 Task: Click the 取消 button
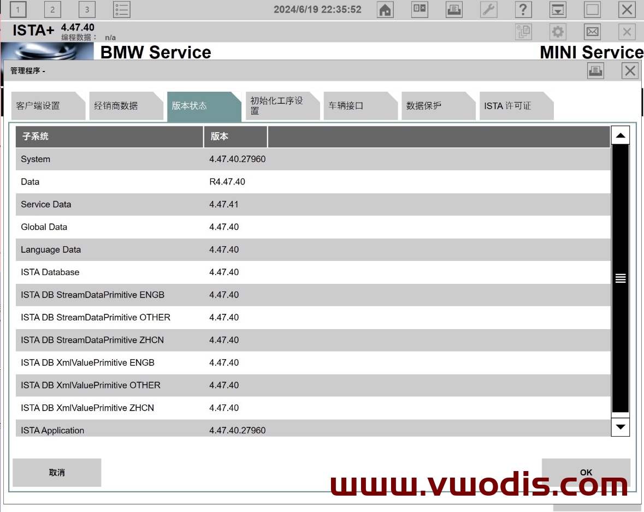pos(57,473)
